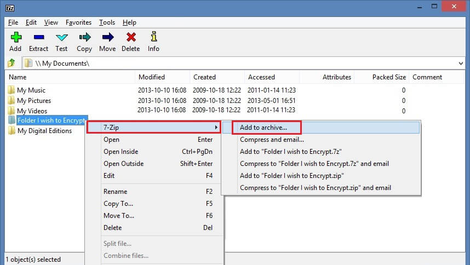The image size is (470, 265).
Task: Open the Info toolbar icon
Action: coord(153,38)
